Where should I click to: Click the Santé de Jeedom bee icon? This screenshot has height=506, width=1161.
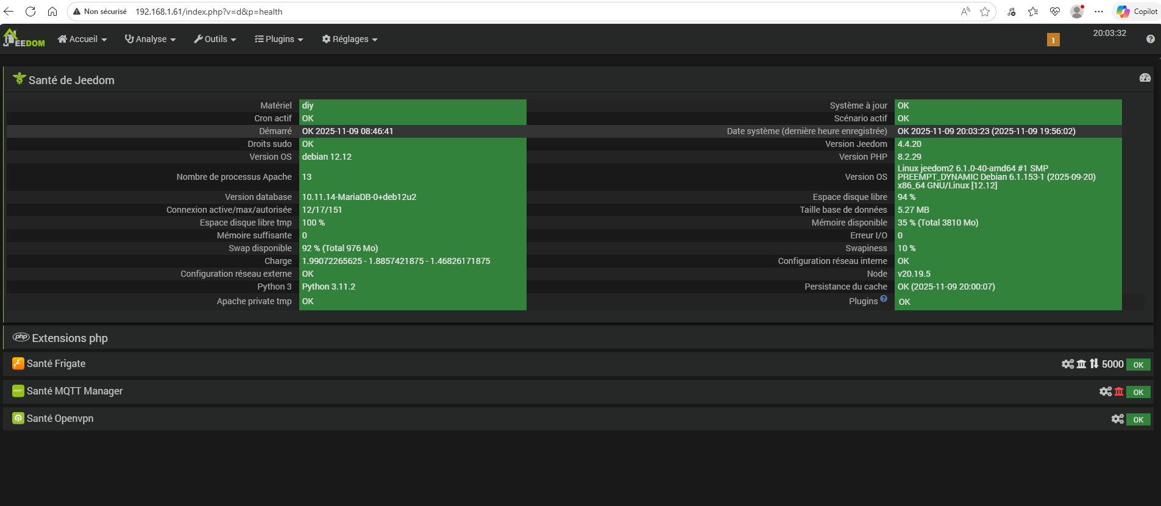20,79
